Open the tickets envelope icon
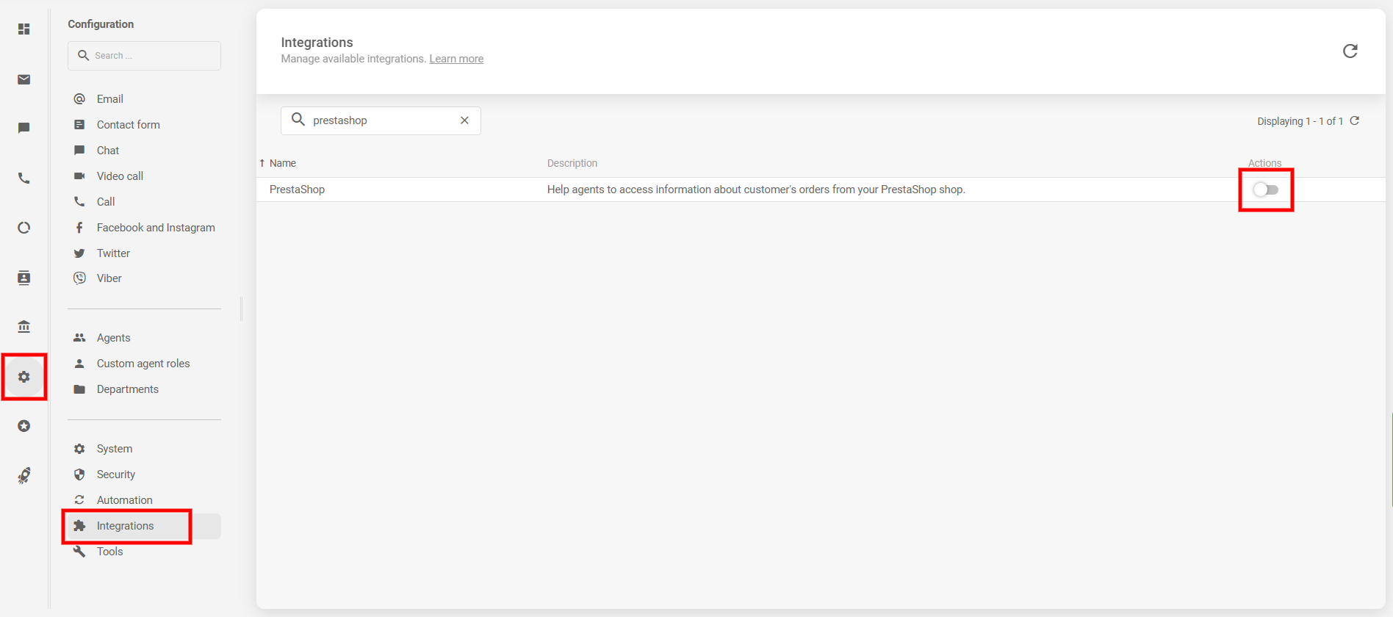The width and height of the screenshot is (1393, 617). click(x=24, y=79)
